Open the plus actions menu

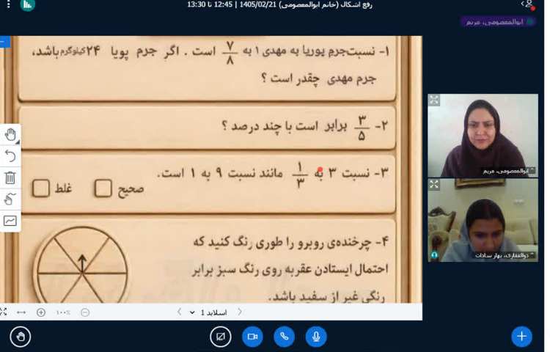[521, 337]
